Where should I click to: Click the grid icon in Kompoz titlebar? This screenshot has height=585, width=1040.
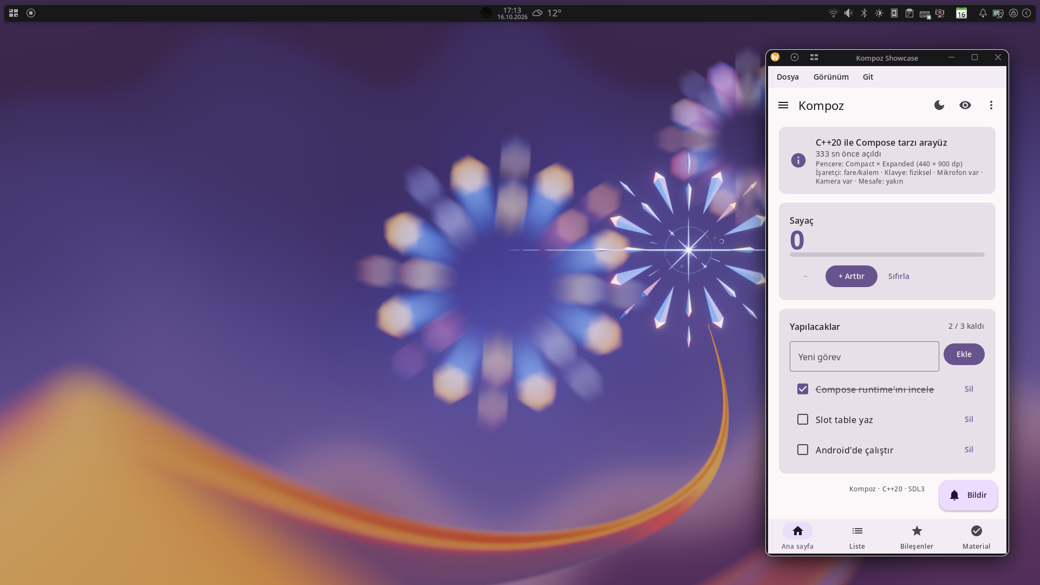814,57
